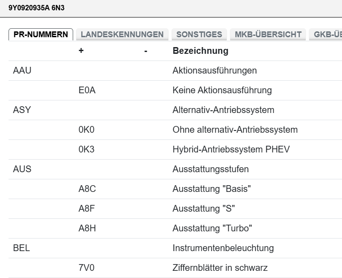Click the minus (-) column header
342x278 pixels.
pyautogui.click(x=145, y=51)
